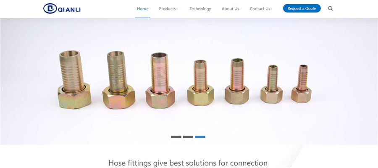378x168 pixels.
Task: Click the QIANLI brand name text
Action: pyautogui.click(x=69, y=10)
